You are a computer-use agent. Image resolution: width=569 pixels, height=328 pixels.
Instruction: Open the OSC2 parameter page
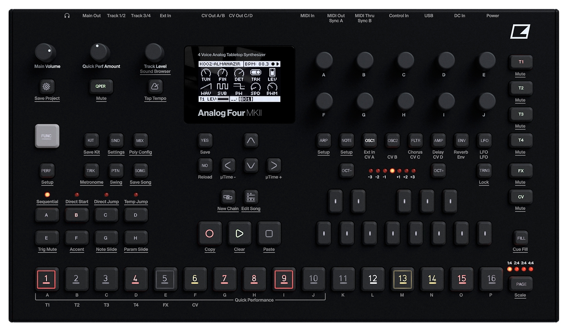[x=393, y=140]
